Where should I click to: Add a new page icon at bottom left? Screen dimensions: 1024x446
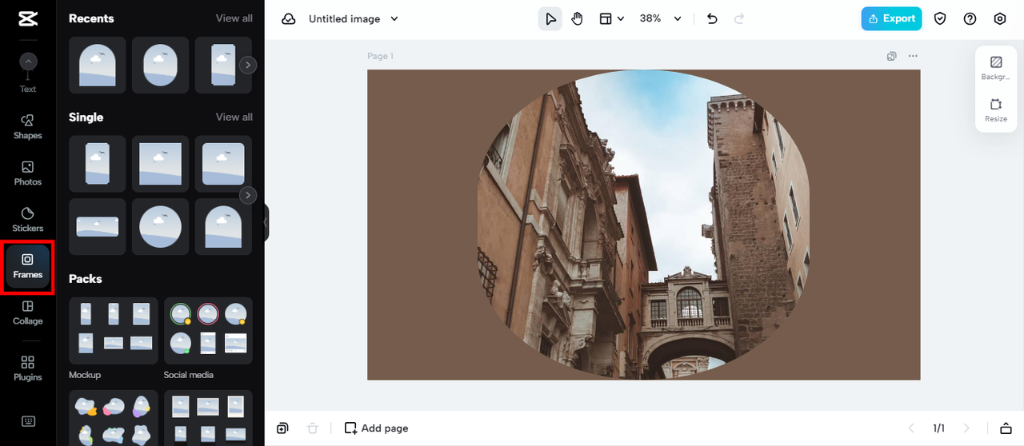point(282,428)
